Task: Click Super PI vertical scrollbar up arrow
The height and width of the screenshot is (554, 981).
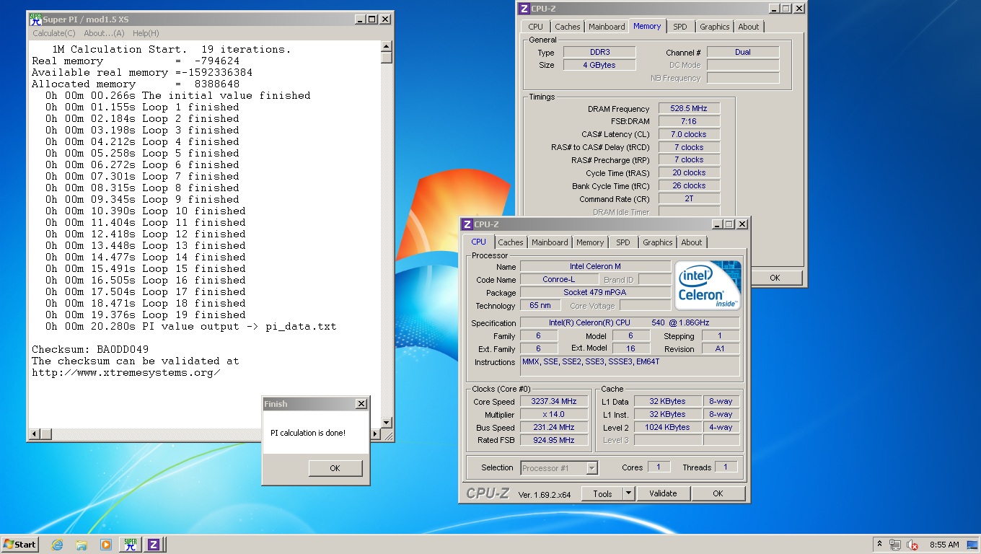Action: [387, 47]
